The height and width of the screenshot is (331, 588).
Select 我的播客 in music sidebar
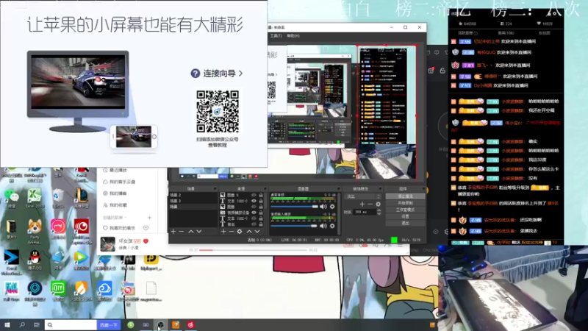pyautogui.click(x=115, y=193)
